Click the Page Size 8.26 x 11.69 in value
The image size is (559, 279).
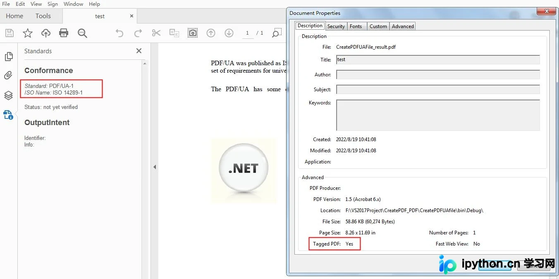[x=361, y=233]
